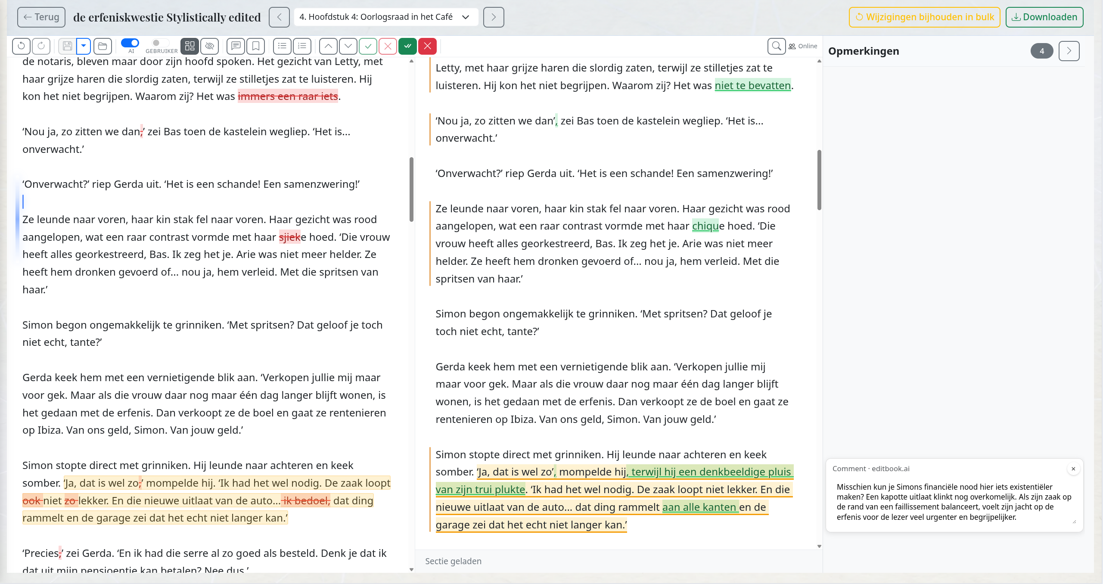Click the Redo icon in the toolbar
Screen dimensions: 1103x584
click(x=41, y=46)
